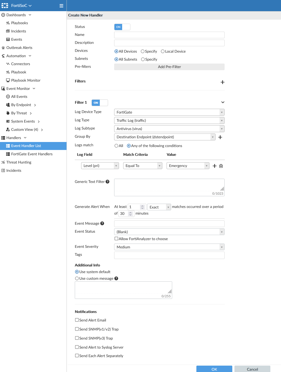Click the System Events icon
This screenshot has width=281, height=372.
coord(8,121)
